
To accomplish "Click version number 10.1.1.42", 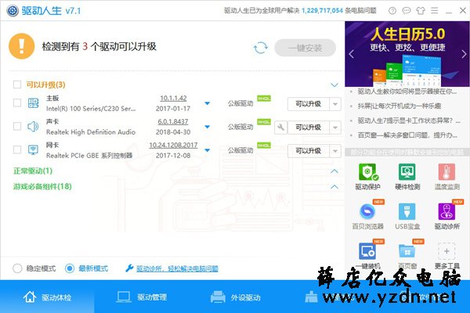I will [173, 98].
